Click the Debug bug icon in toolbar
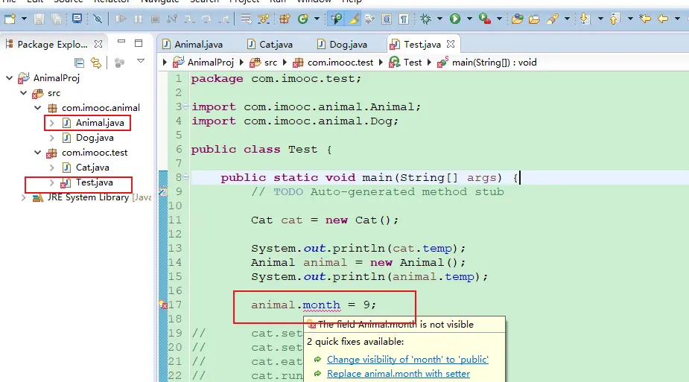Viewport: 689px width, 382px height. click(x=426, y=19)
